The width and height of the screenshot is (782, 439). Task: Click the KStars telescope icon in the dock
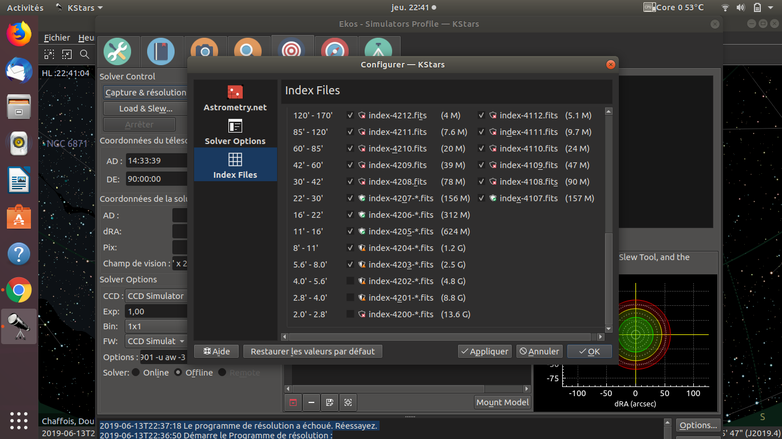19,326
